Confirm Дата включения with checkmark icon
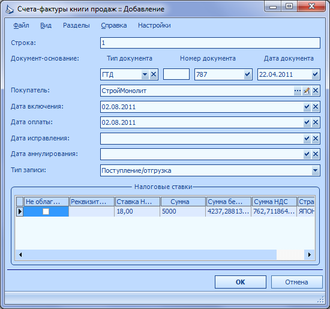 [x=307, y=107]
